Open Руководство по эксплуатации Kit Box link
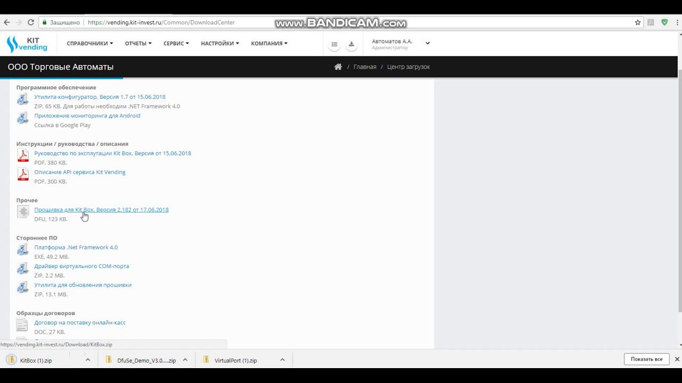This screenshot has width=682, height=383. tap(112, 153)
